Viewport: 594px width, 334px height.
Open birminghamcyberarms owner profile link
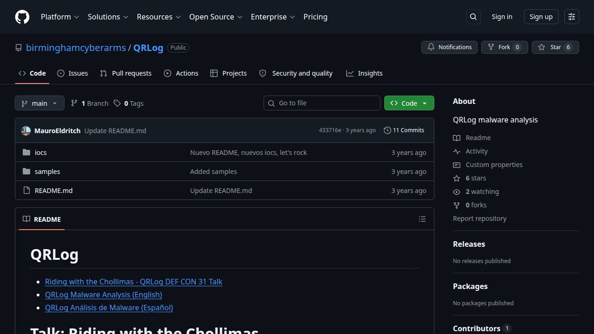pos(76,48)
